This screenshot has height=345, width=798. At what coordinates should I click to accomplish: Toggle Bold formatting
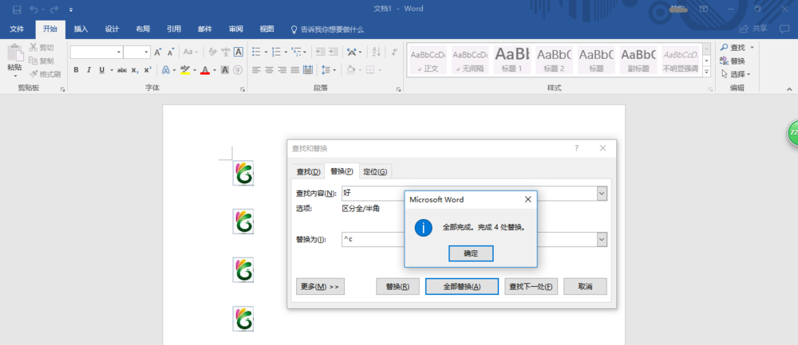(x=76, y=69)
